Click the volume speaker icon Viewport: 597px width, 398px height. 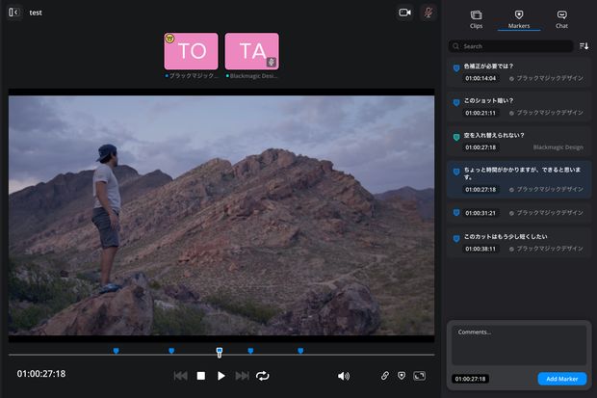click(x=344, y=376)
